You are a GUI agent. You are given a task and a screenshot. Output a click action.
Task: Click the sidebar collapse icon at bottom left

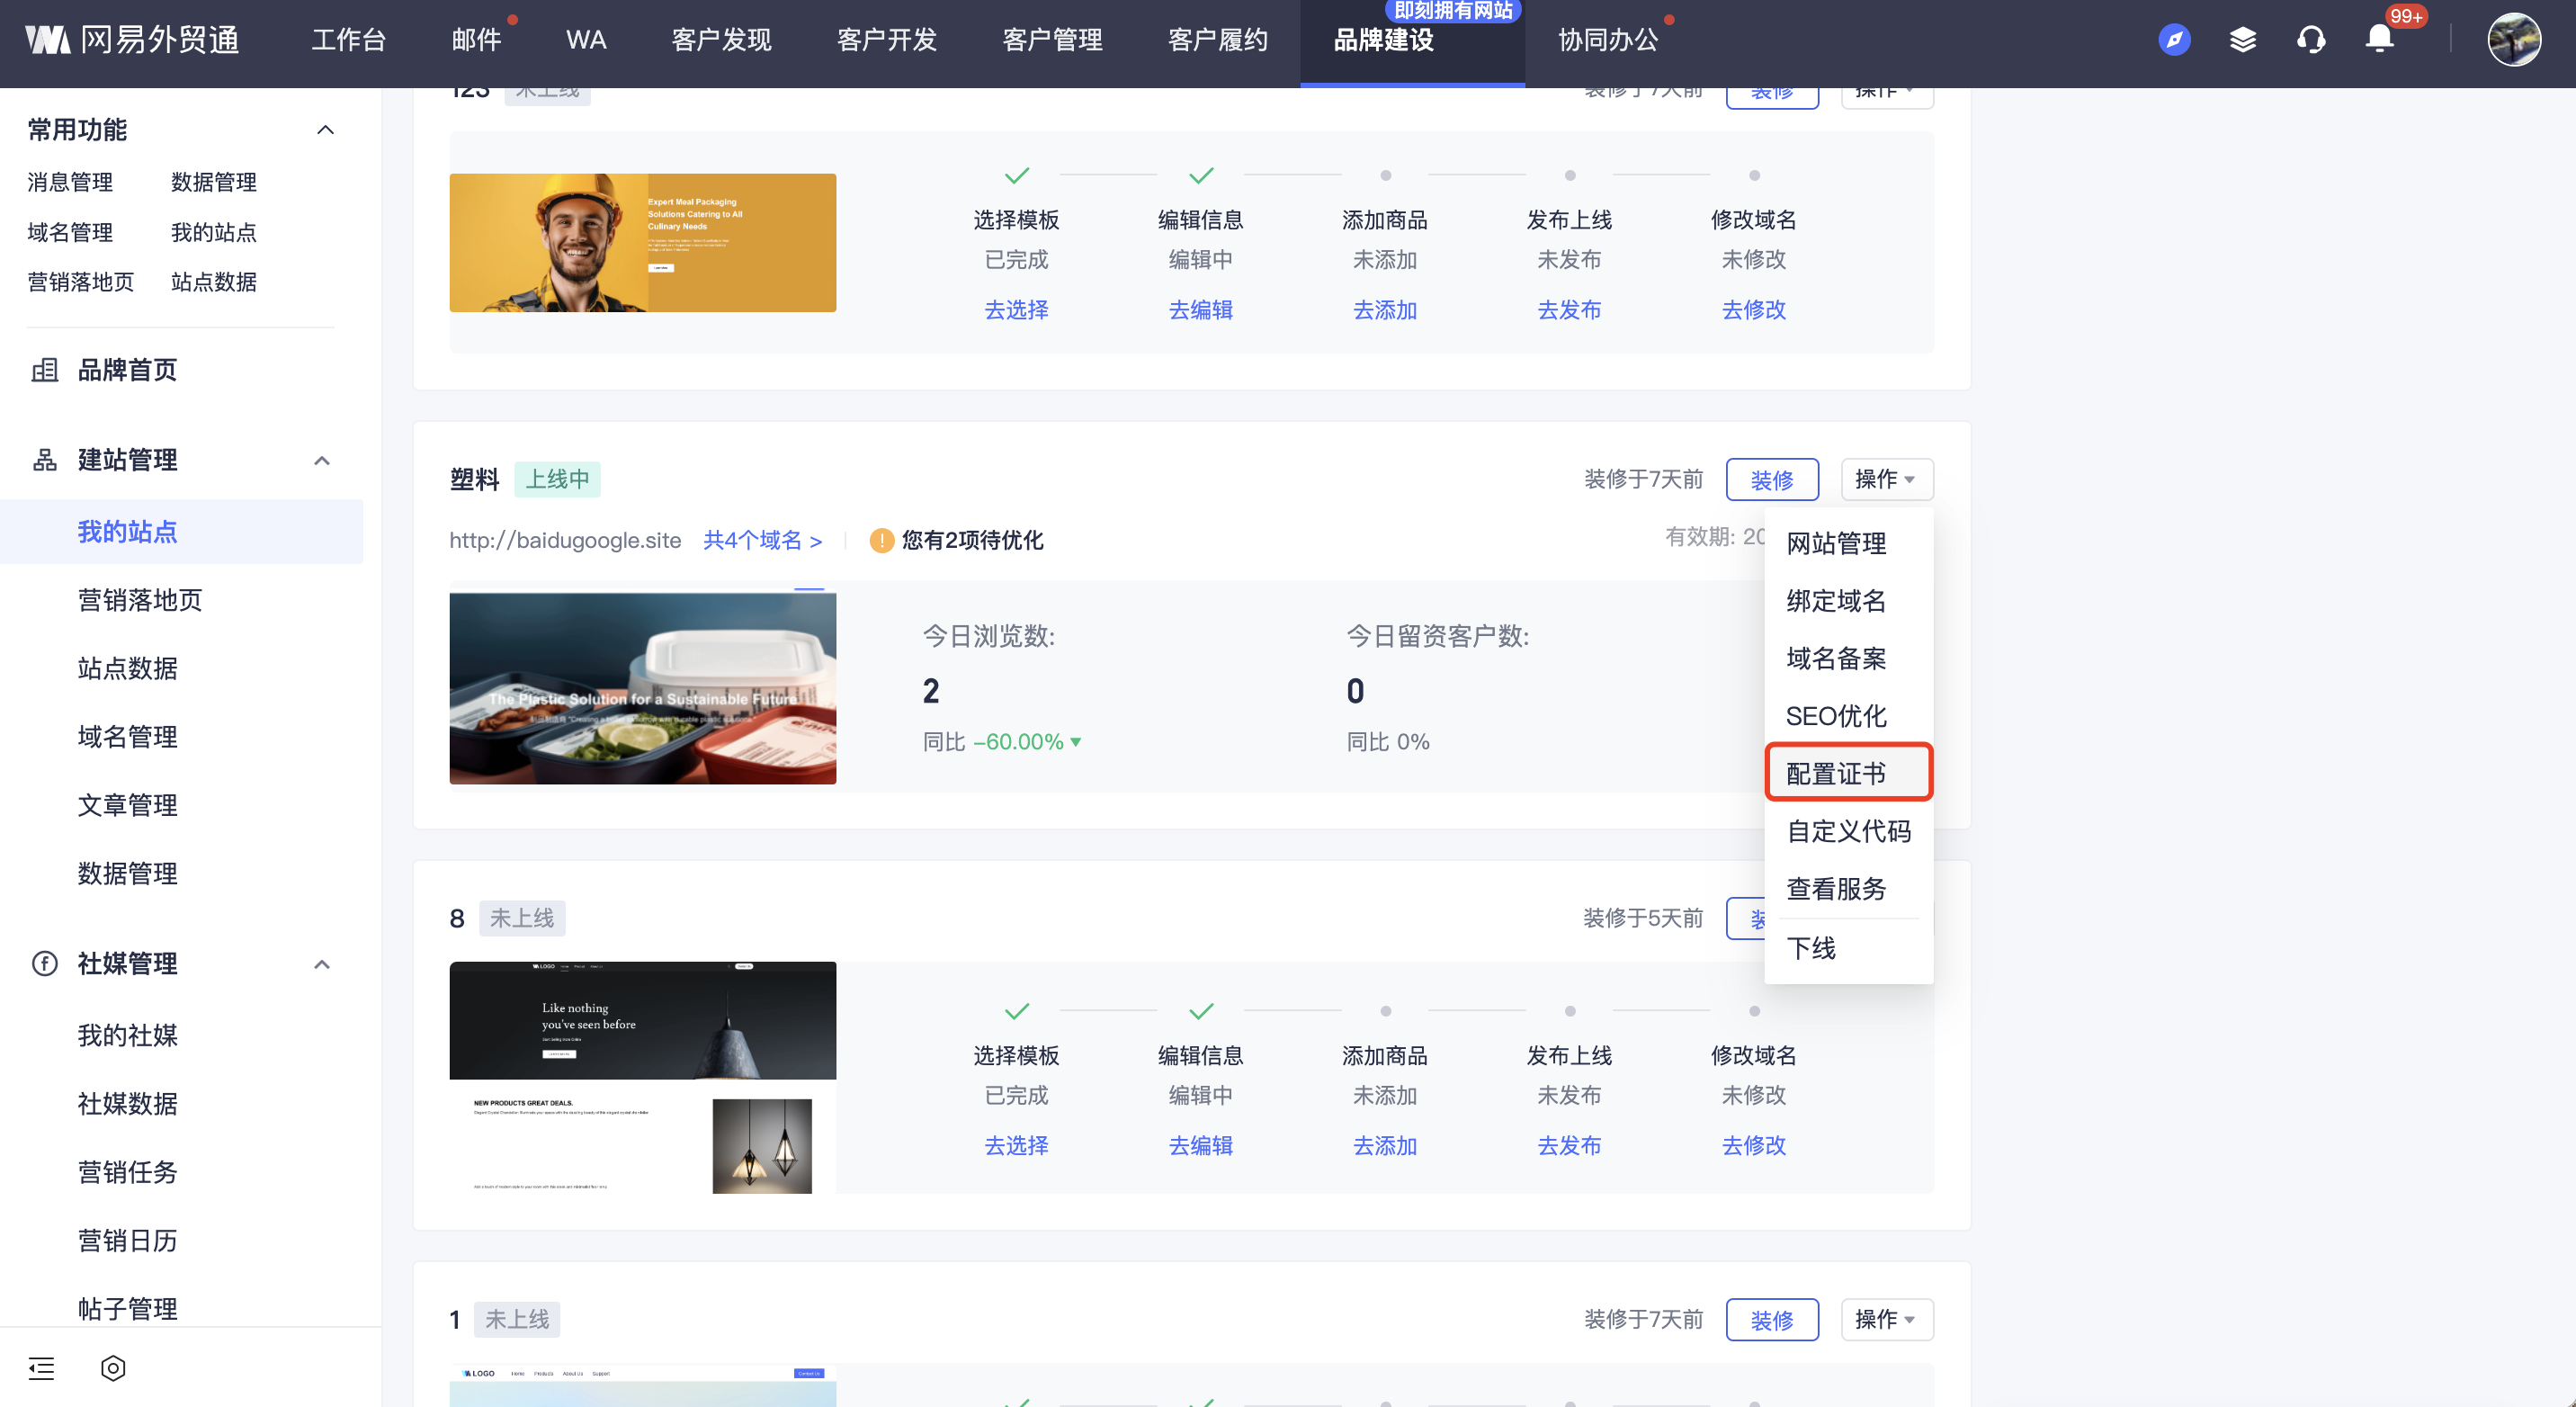[41, 1368]
